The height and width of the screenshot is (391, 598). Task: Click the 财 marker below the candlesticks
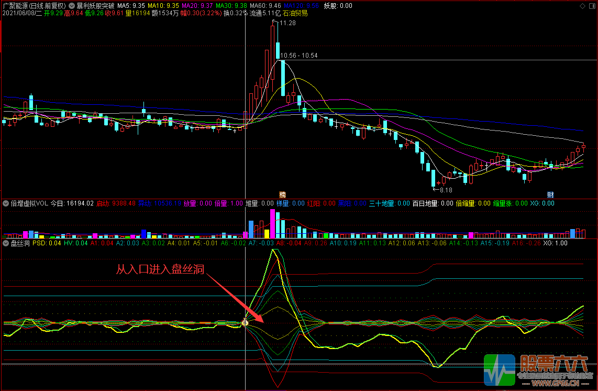[550, 195]
